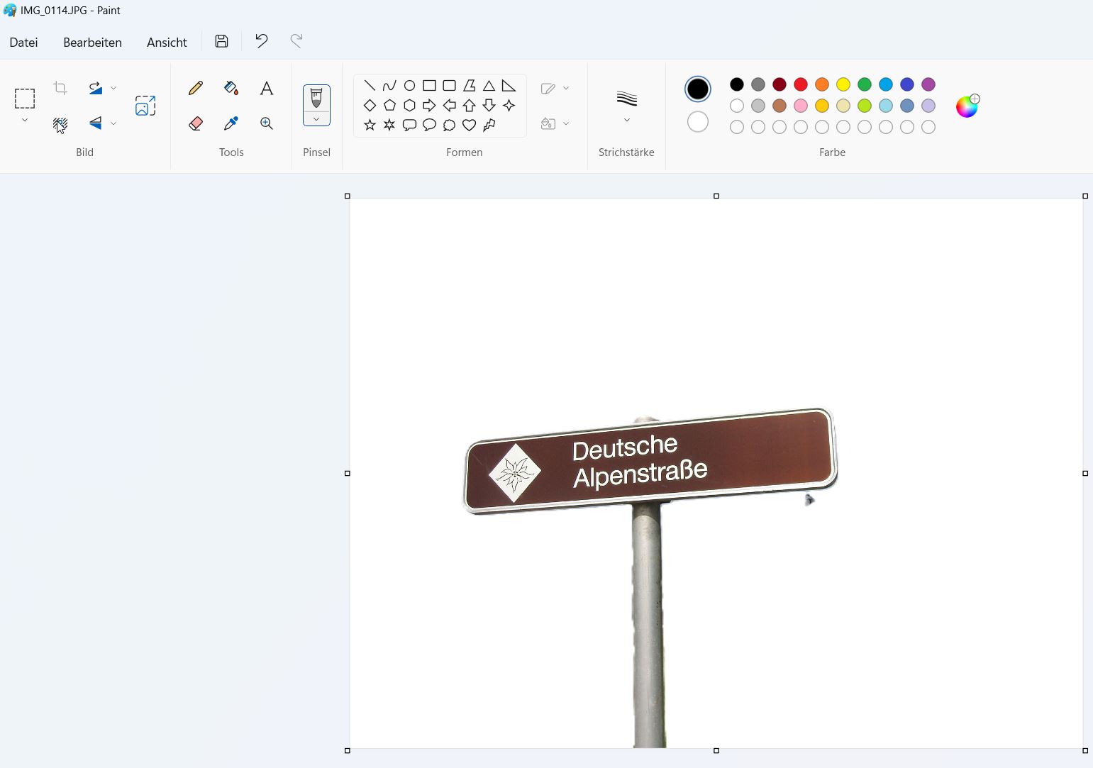Select the secondary white color circle
Screen dimensions: 1093x768
click(697, 122)
